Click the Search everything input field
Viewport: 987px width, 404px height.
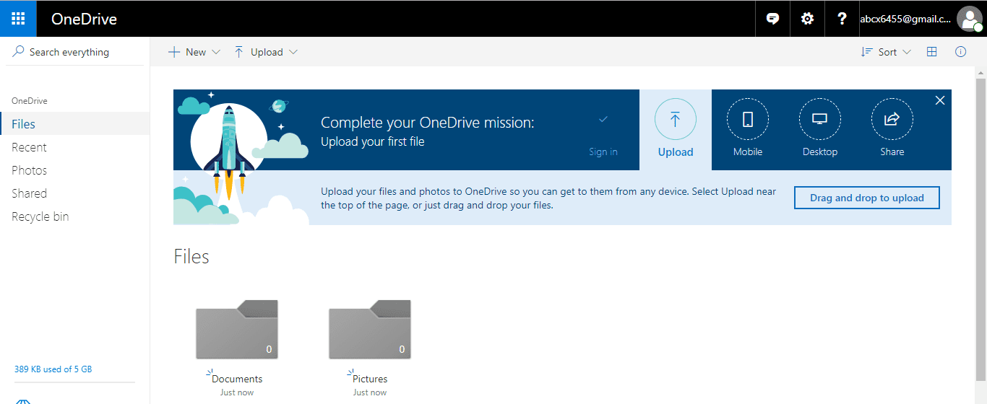click(x=75, y=52)
